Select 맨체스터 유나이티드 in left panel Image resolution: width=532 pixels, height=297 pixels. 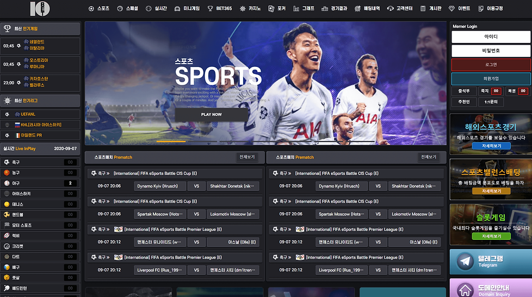coord(160,243)
